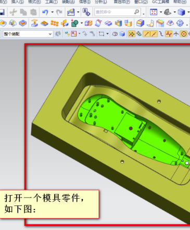The width and height of the screenshot is (190, 230).
Task: Click the Undo arrow icon
Action: (45, 12)
